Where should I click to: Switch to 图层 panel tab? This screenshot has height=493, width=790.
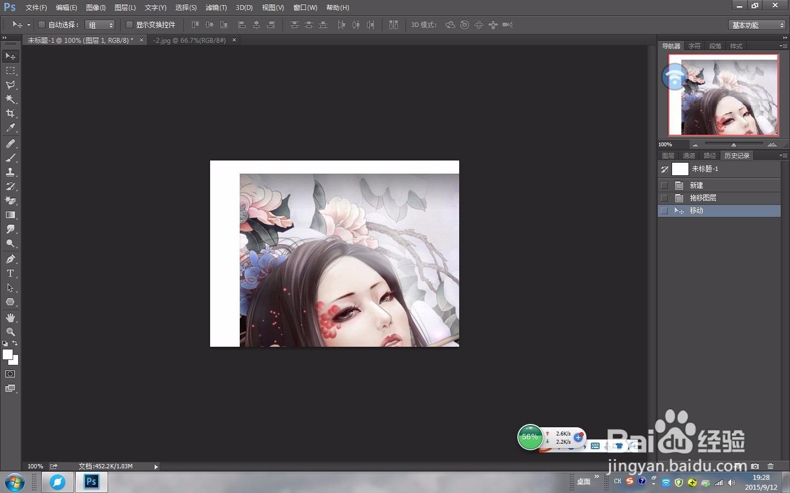coord(668,156)
